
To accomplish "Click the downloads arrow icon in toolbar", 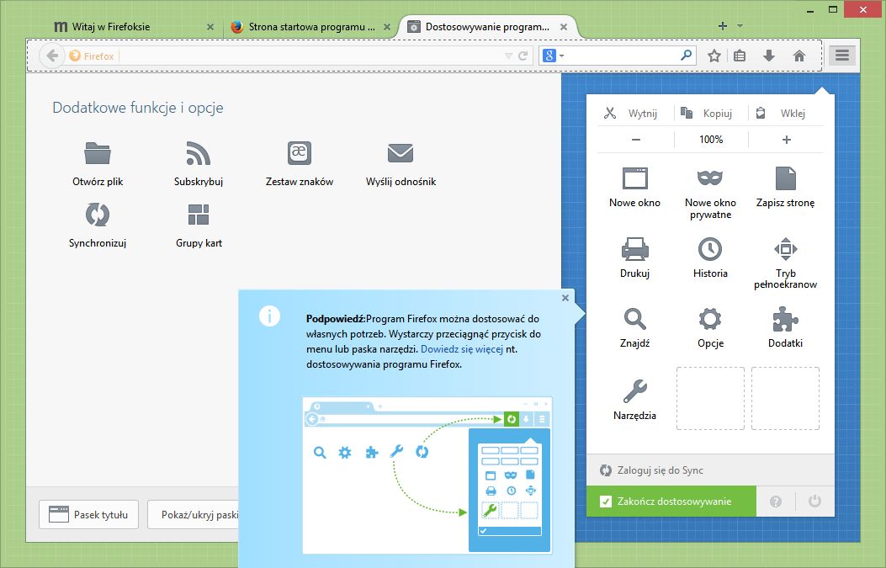I will (769, 56).
